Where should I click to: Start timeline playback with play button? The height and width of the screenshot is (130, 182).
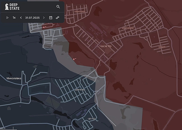(8, 18)
